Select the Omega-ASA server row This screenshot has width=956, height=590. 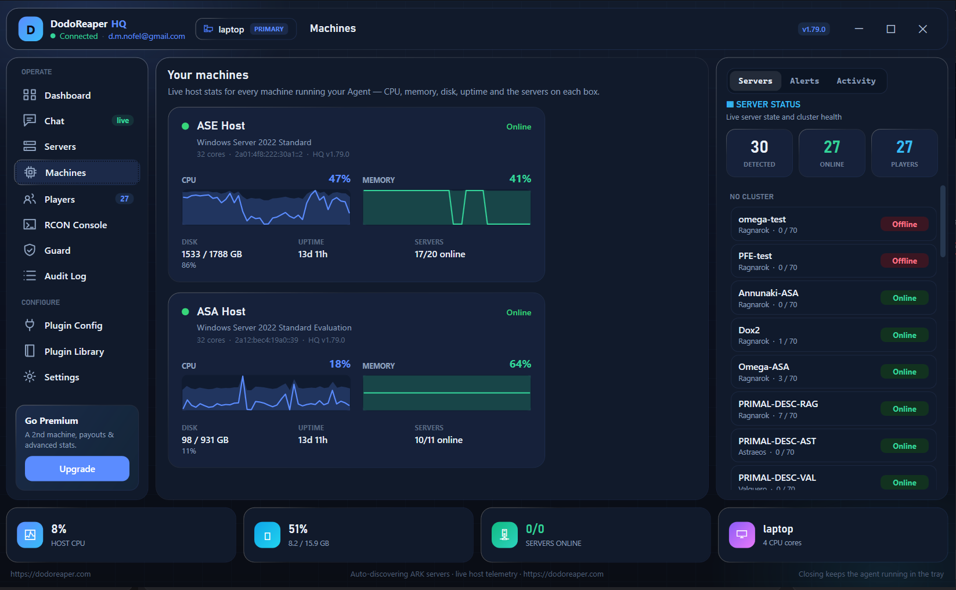834,372
